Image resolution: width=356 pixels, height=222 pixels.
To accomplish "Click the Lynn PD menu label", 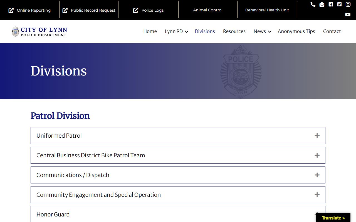I will [174, 31].
